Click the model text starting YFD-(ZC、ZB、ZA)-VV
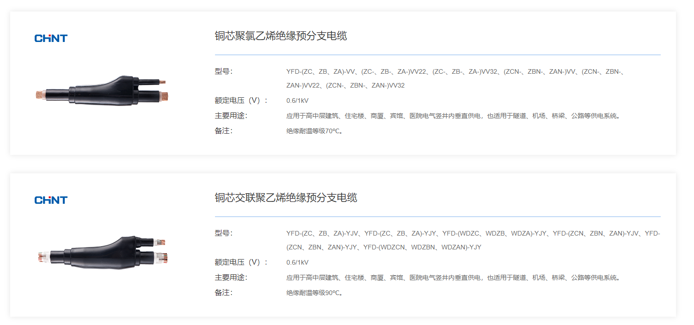 pos(455,71)
